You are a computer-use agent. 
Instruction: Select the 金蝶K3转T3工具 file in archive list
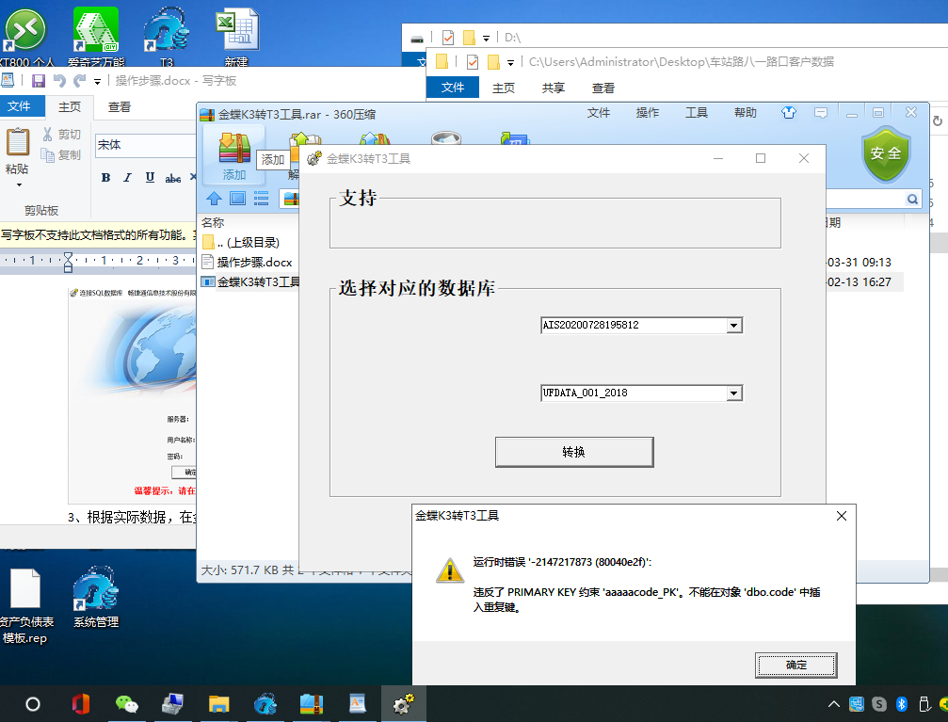point(250,281)
